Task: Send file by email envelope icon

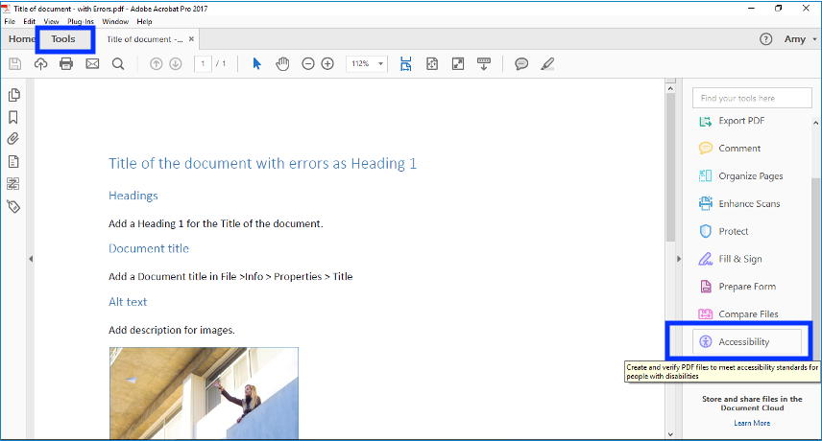Action: tap(92, 64)
